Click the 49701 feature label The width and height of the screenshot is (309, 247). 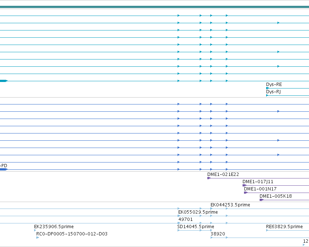(186, 219)
